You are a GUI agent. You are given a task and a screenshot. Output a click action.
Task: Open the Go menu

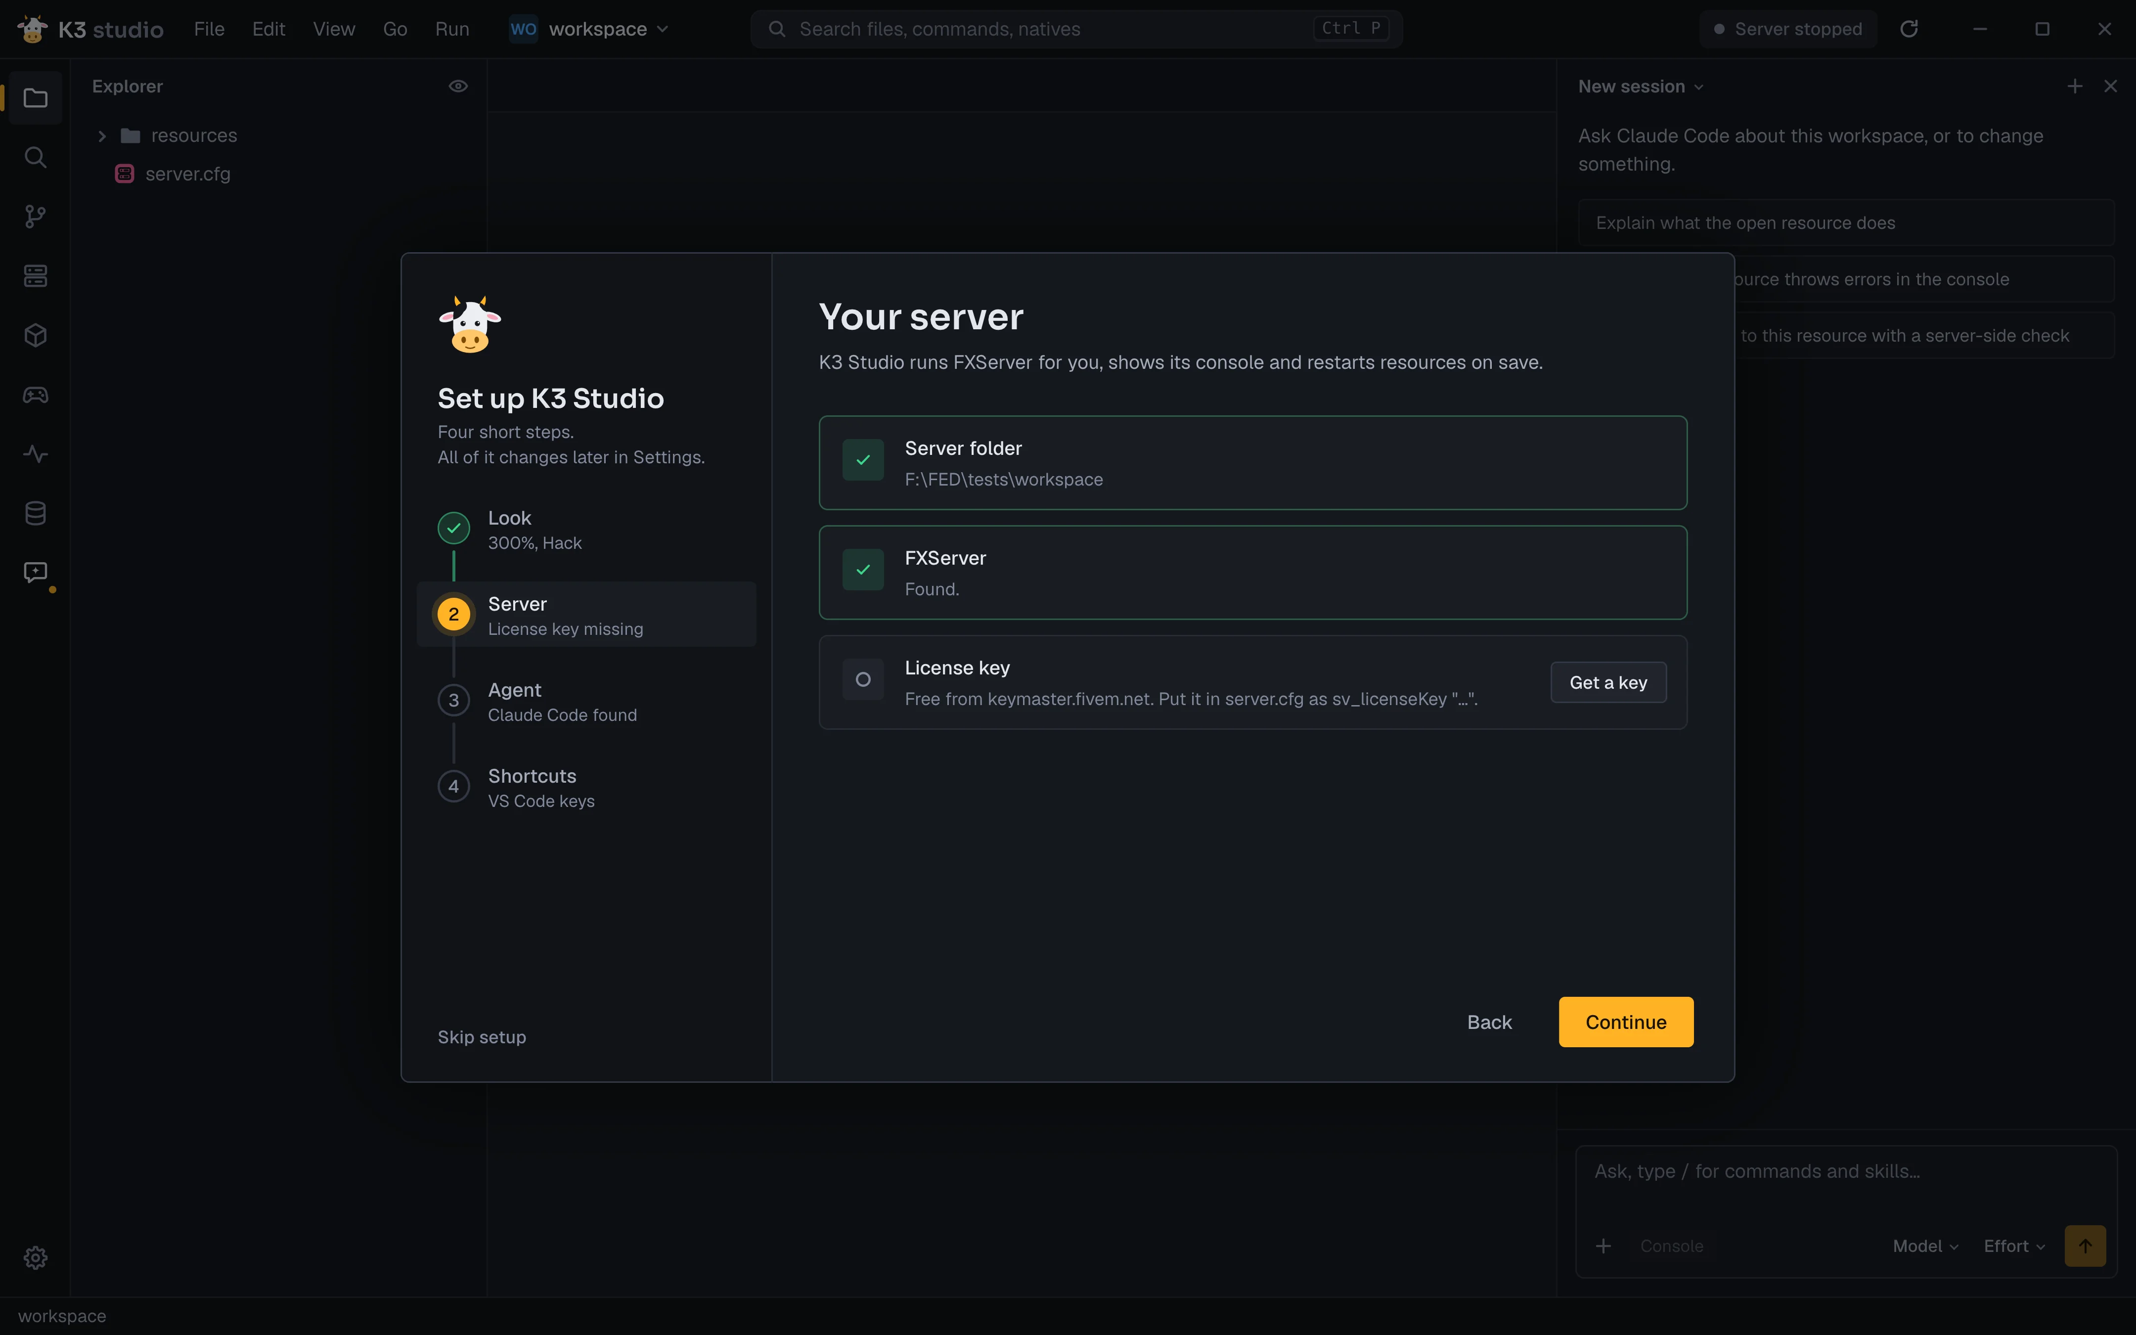click(x=395, y=29)
